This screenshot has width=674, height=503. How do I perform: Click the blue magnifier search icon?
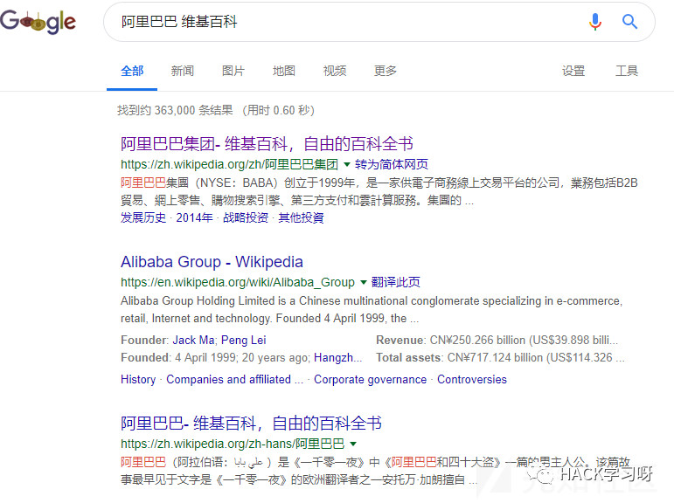pyautogui.click(x=629, y=21)
